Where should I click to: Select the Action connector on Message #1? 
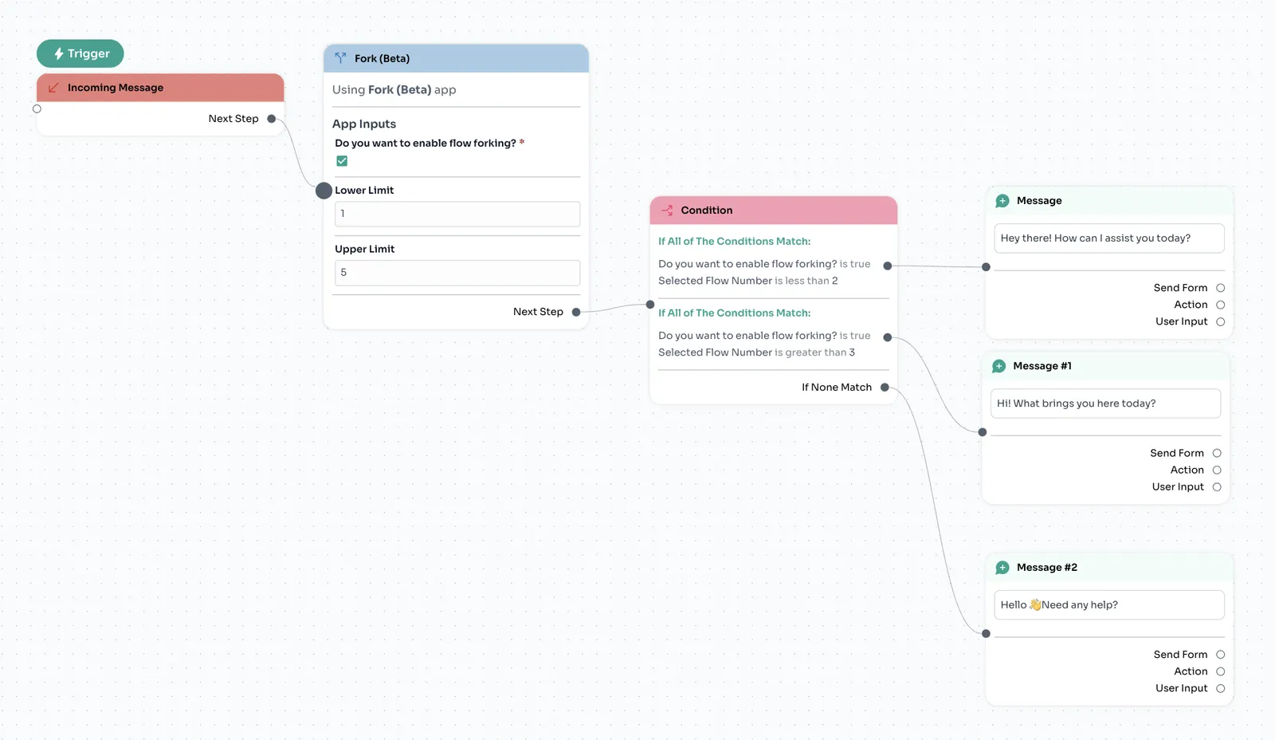tap(1217, 470)
